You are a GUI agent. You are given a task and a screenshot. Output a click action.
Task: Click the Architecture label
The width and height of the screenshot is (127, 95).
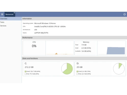tap(26, 30)
